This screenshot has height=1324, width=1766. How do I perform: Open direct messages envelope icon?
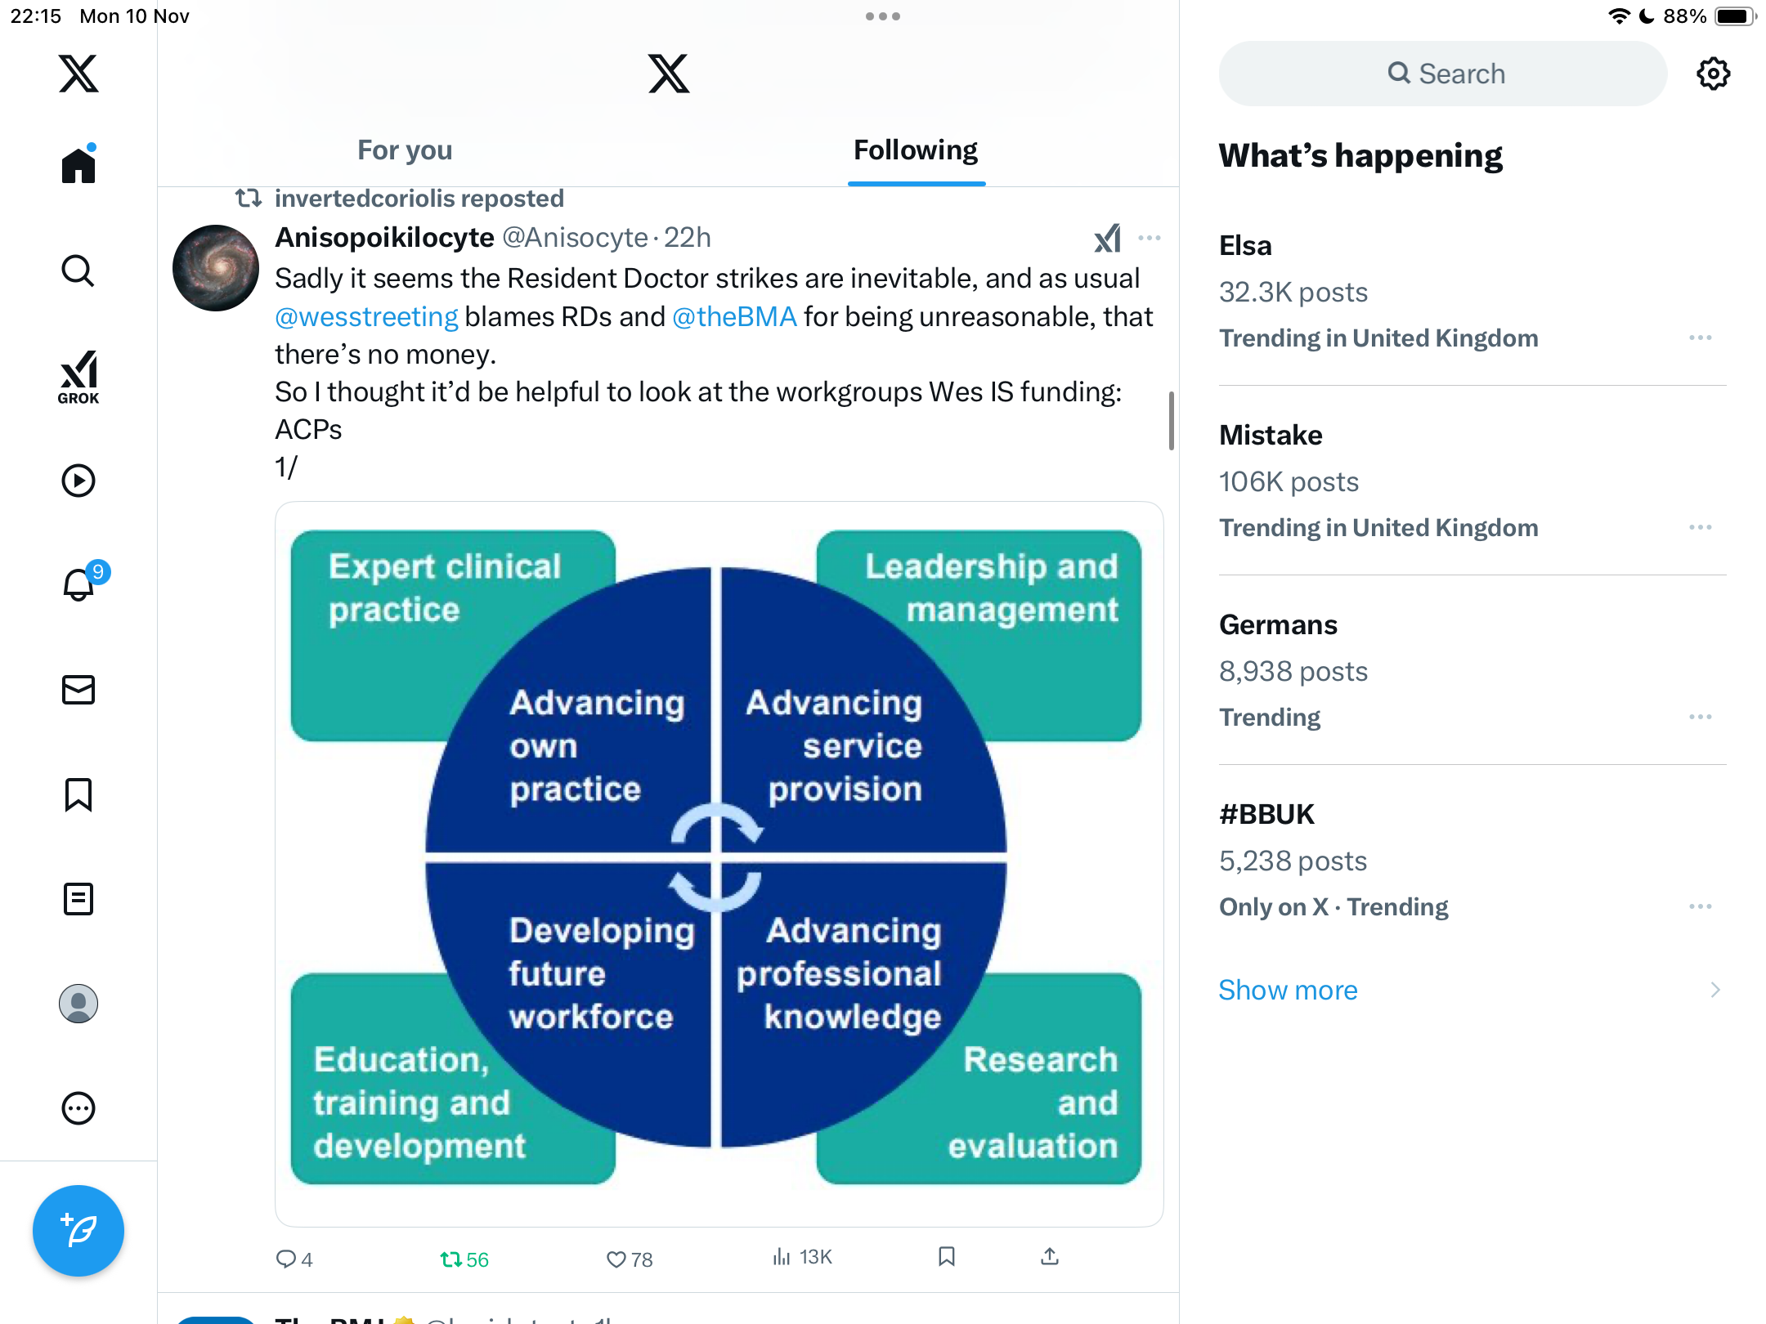78,690
